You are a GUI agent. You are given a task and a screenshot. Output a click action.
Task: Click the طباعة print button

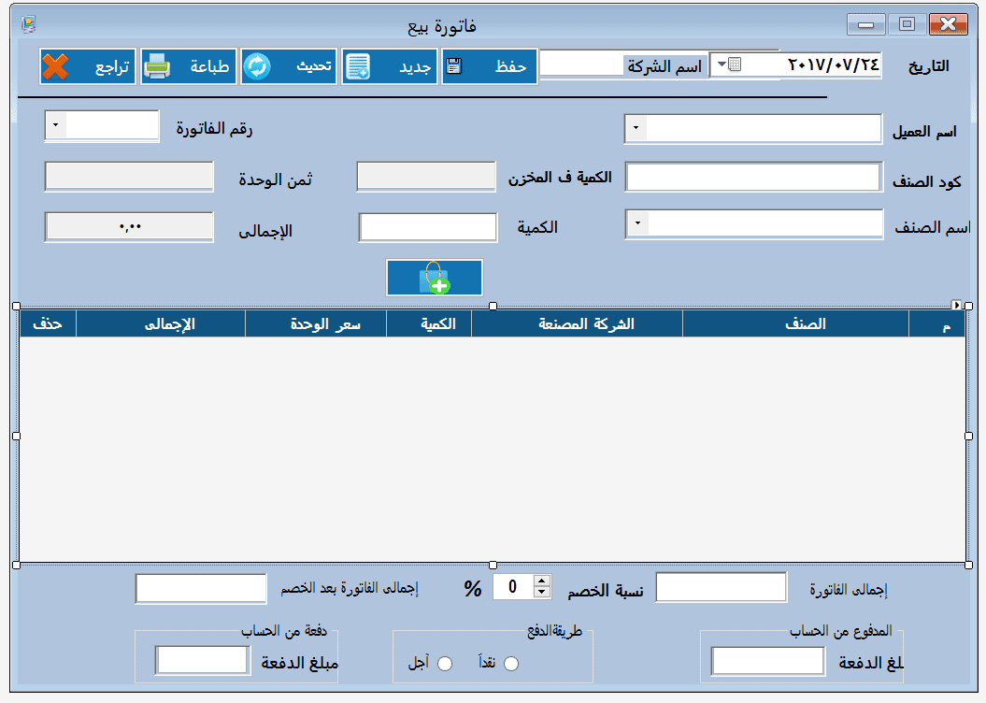(189, 66)
